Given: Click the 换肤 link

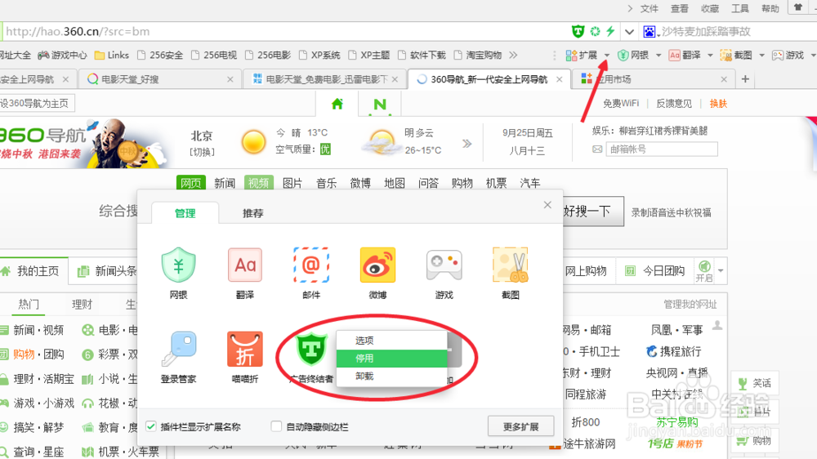Looking at the screenshot, I should click(x=718, y=104).
